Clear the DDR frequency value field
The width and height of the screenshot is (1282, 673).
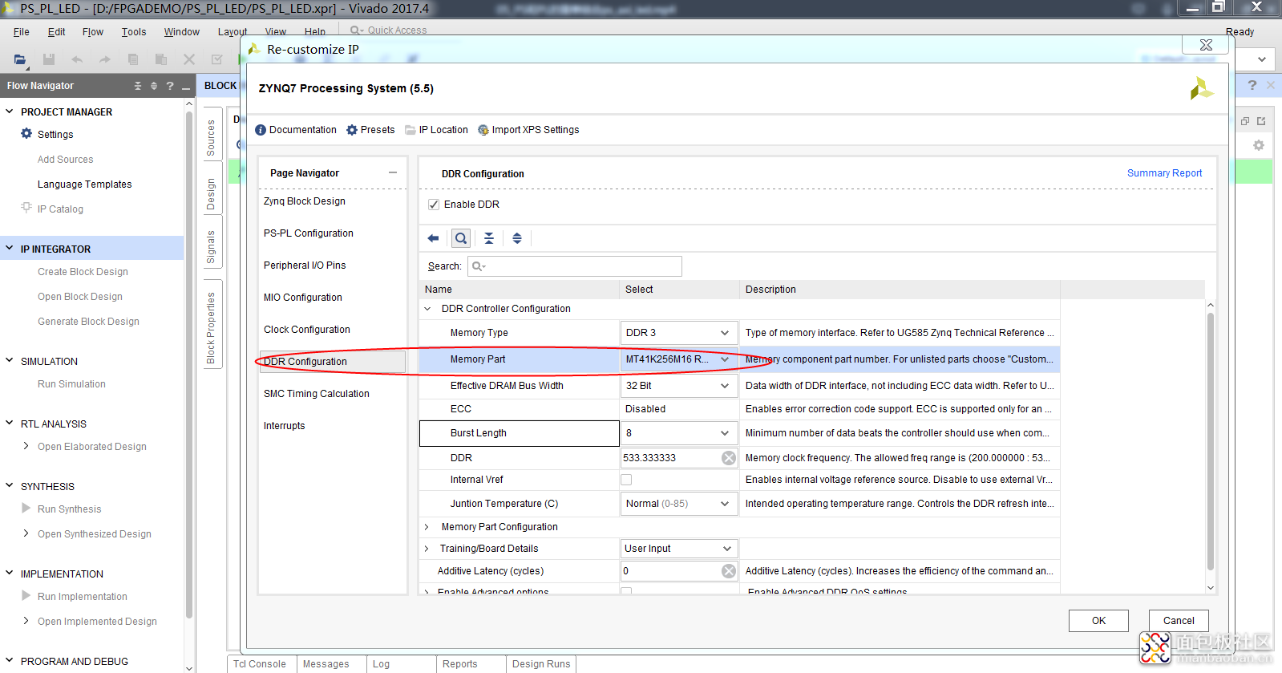[729, 458]
